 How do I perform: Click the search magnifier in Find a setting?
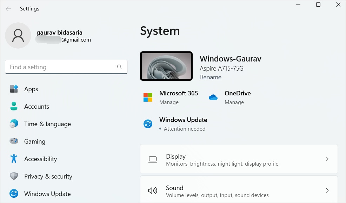pyautogui.click(x=119, y=67)
